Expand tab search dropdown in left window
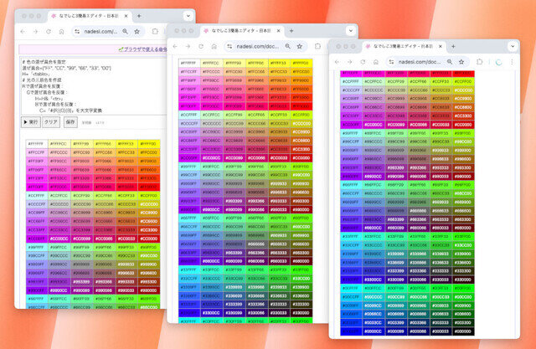This screenshot has width=536, height=349. click(x=188, y=16)
